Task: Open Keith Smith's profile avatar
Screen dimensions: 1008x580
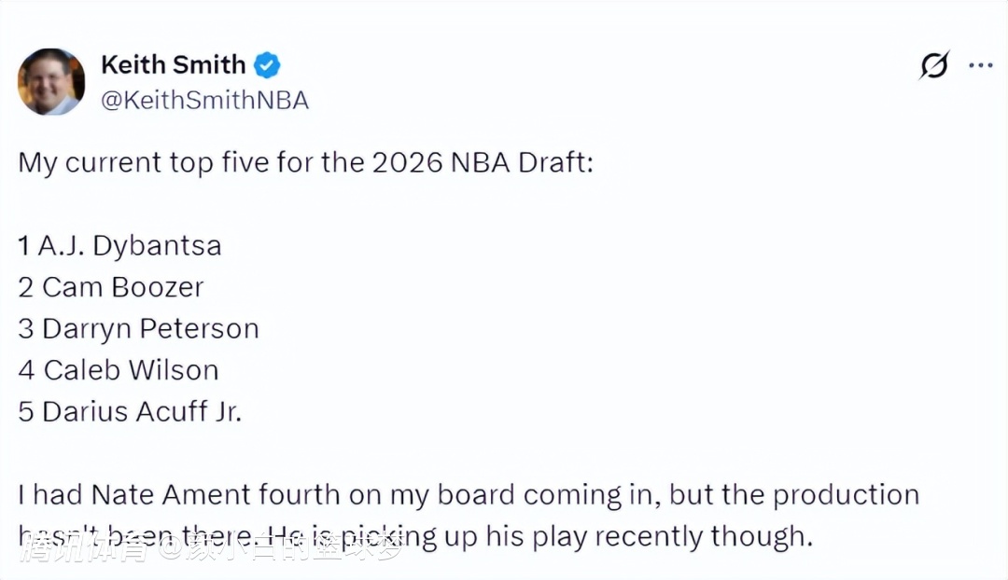Action: pos(51,82)
